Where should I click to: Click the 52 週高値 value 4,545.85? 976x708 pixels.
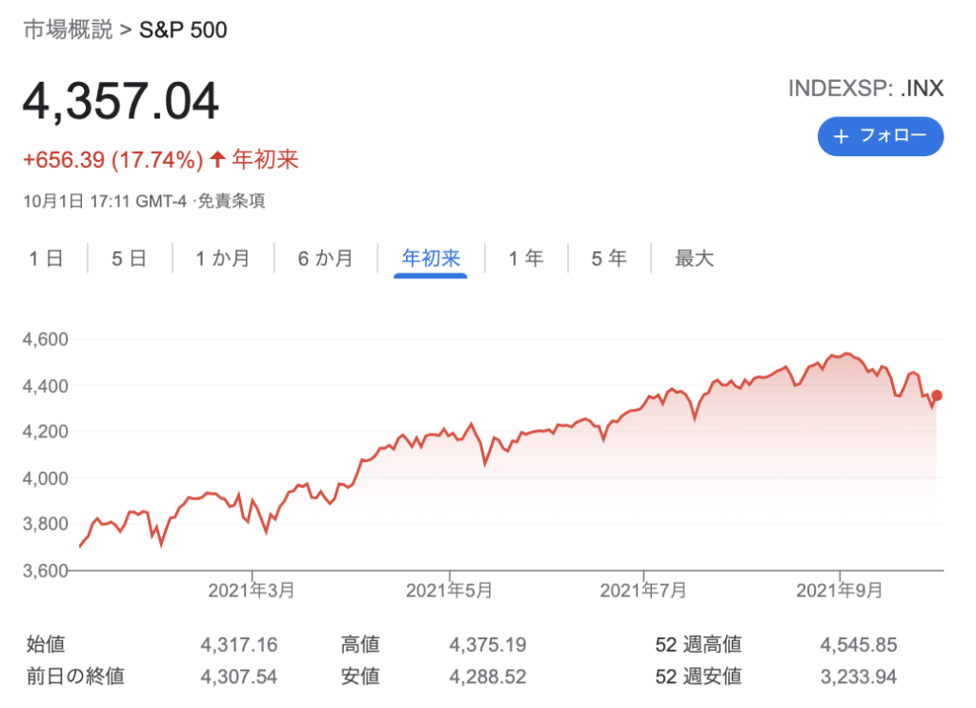tap(859, 644)
